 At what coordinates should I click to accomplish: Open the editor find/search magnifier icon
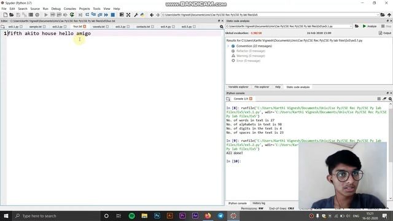pos(222,26)
